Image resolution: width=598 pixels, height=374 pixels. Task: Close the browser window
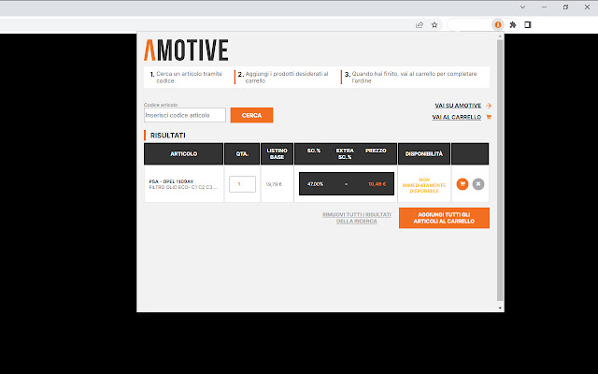[587, 7]
